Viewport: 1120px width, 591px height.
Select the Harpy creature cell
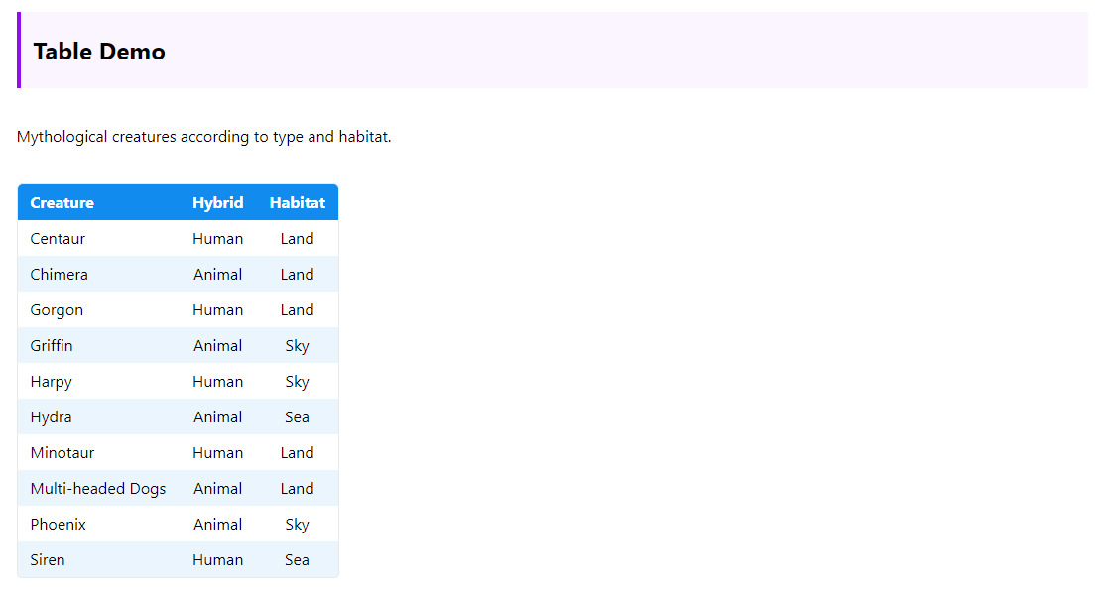click(x=51, y=382)
